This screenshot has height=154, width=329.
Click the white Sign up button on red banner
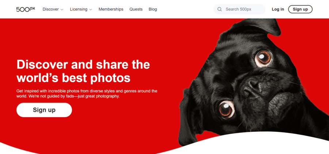coord(44,110)
